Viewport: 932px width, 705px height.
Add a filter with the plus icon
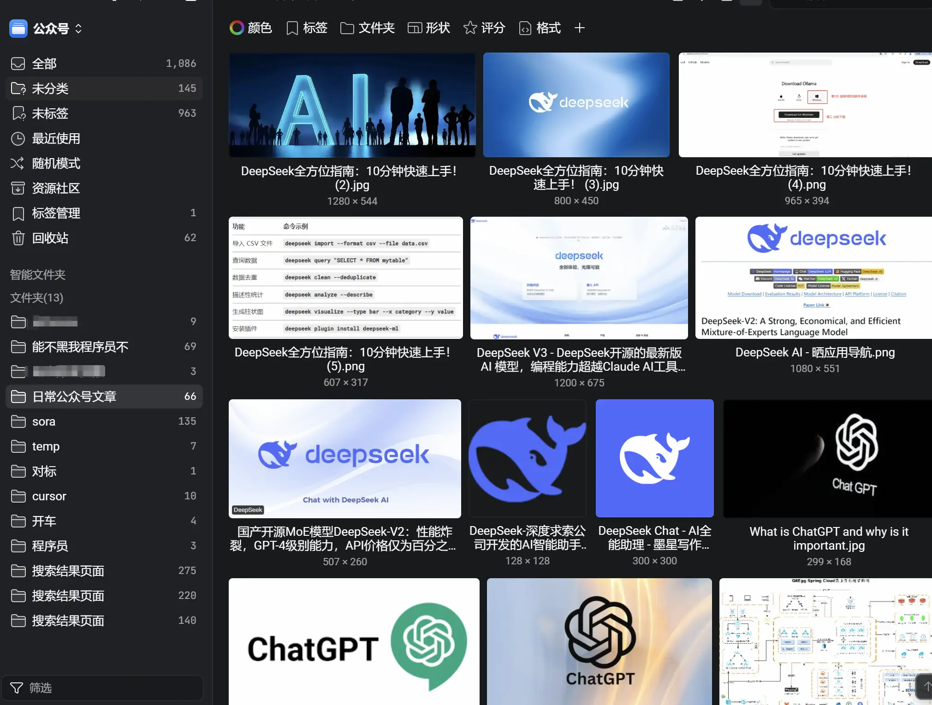click(580, 28)
